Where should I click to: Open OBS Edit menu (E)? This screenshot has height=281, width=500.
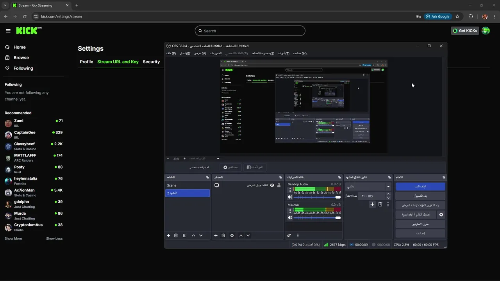(185, 53)
